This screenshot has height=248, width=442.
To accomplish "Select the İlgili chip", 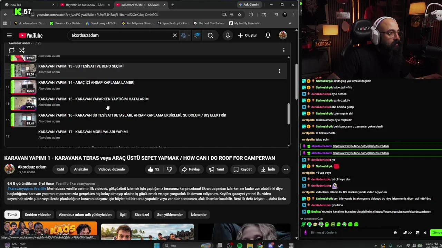I will (123, 215).
